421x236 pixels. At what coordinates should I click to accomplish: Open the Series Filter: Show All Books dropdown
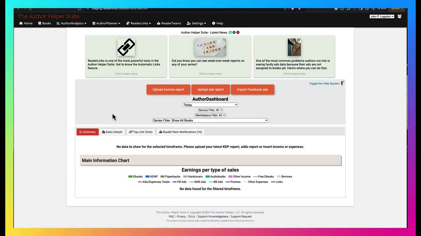(x=210, y=120)
